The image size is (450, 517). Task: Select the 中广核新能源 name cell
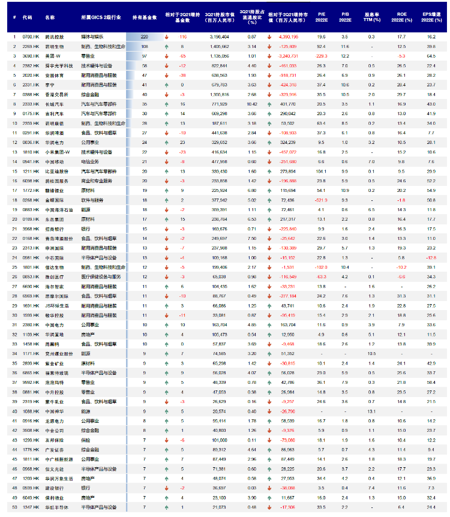coord(59,459)
